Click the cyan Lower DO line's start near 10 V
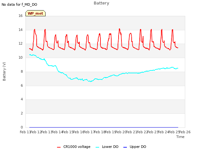 click(x=30, y=55)
